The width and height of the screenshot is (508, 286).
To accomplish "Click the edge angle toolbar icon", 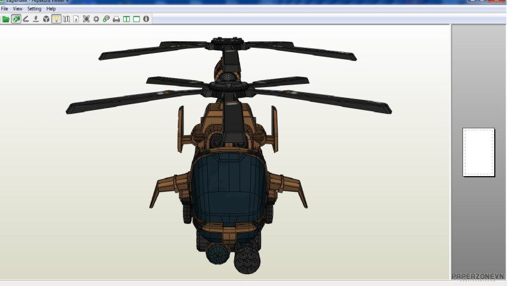I will 26,19.
